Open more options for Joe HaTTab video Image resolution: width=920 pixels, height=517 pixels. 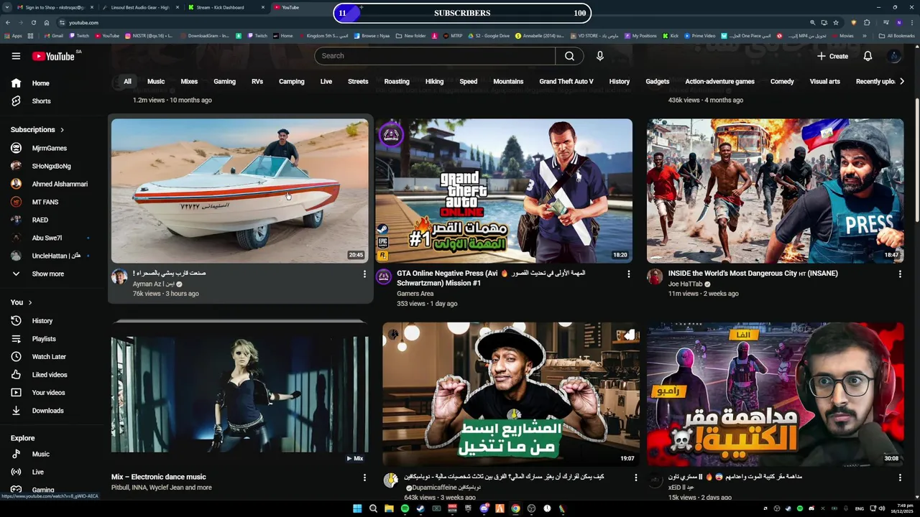click(900, 274)
